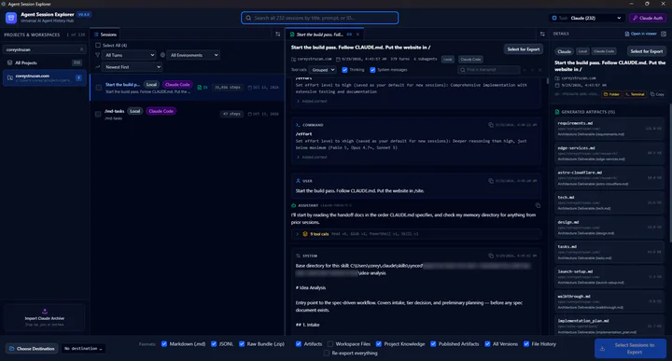Copy the USER message 'Start the build pass'

491,181
